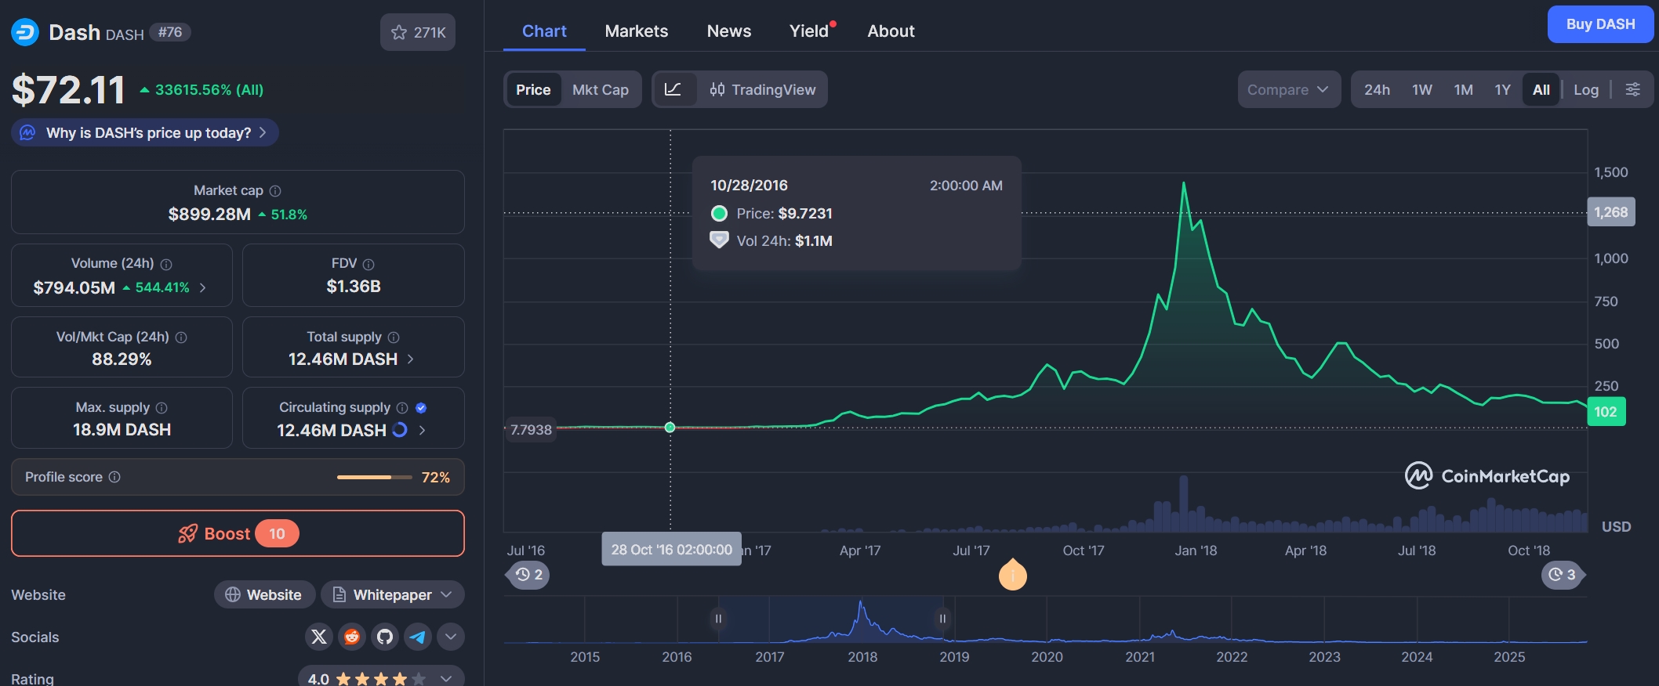This screenshot has height=686, width=1659.
Task: Switch to the Markets tab
Action: [636, 31]
